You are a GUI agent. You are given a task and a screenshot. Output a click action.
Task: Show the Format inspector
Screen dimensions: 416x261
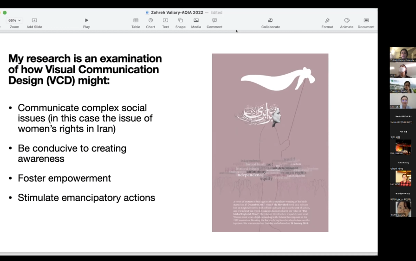point(327,20)
